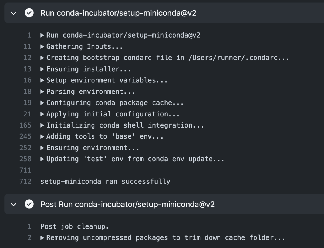Click the success checkmark for setup-miniconda step

pos(29,13)
